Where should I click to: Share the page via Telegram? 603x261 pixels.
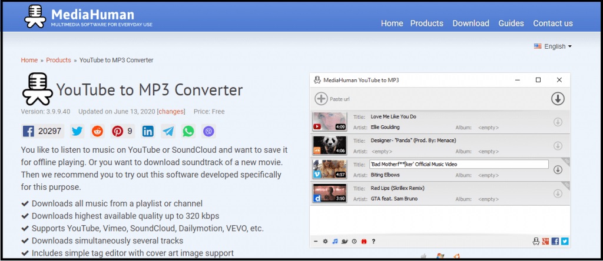coord(168,131)
